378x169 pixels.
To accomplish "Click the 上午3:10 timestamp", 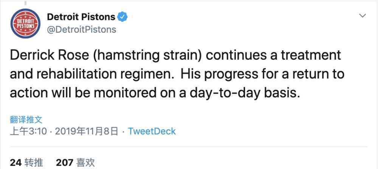I will (28, 131).
